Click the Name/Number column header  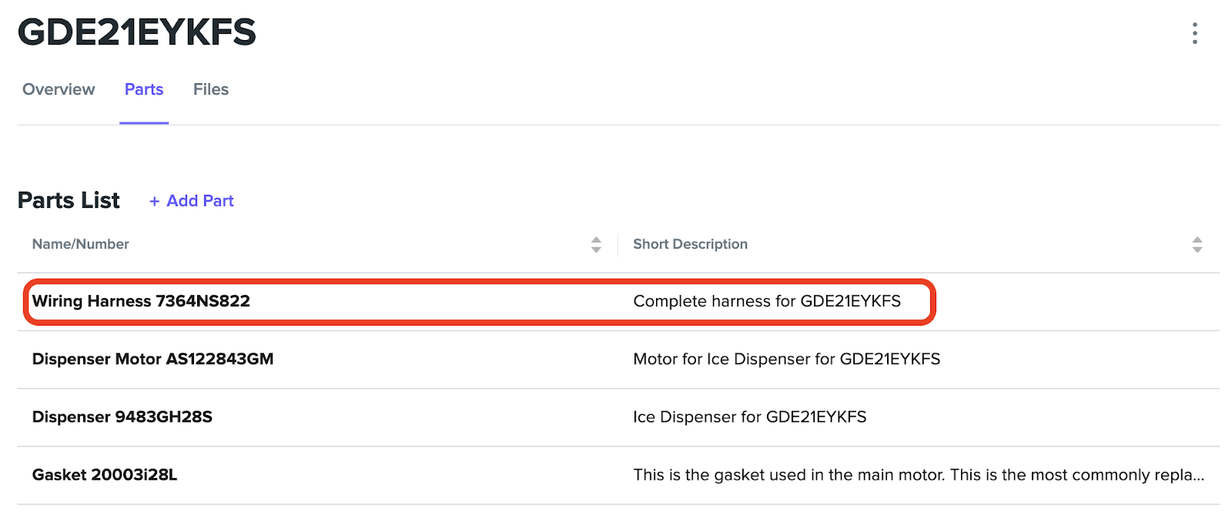tap(81, 244)
